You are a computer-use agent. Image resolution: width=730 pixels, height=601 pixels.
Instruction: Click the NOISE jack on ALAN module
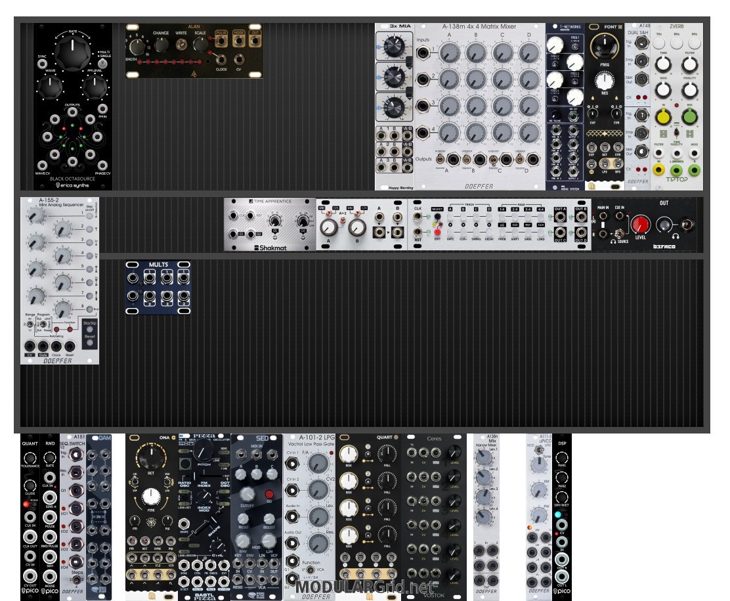click(238, 41)
